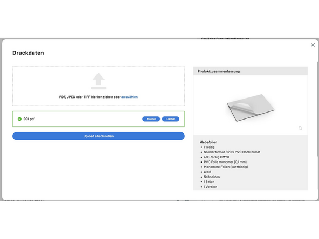The width and height of the screenshot is (319, 239).
Task: Select the '1 Stück' quantity entry
Action: (x=209, y=182)
